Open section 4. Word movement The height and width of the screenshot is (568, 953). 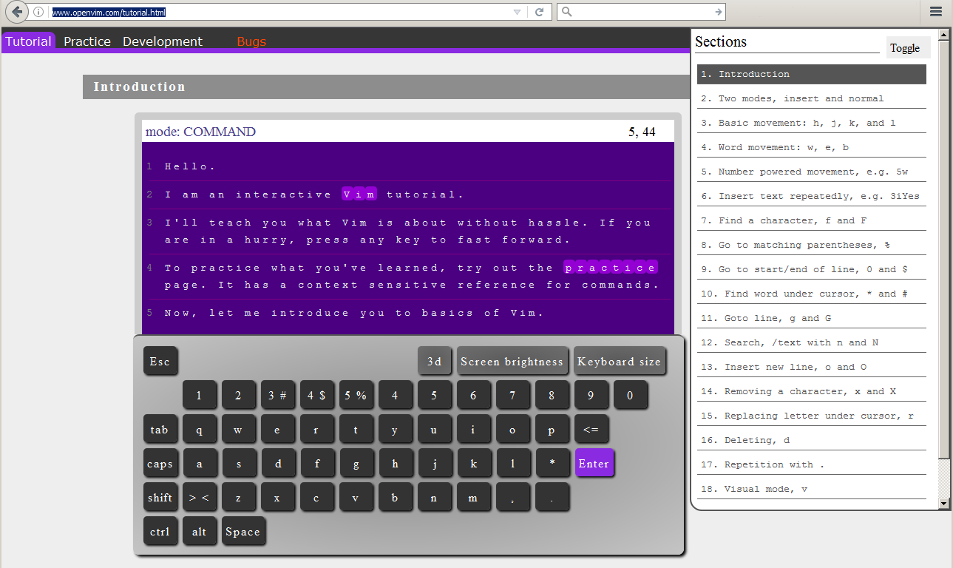click(812, 147)
